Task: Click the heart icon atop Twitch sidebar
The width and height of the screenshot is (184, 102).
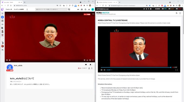Action: tap(2, 13)
